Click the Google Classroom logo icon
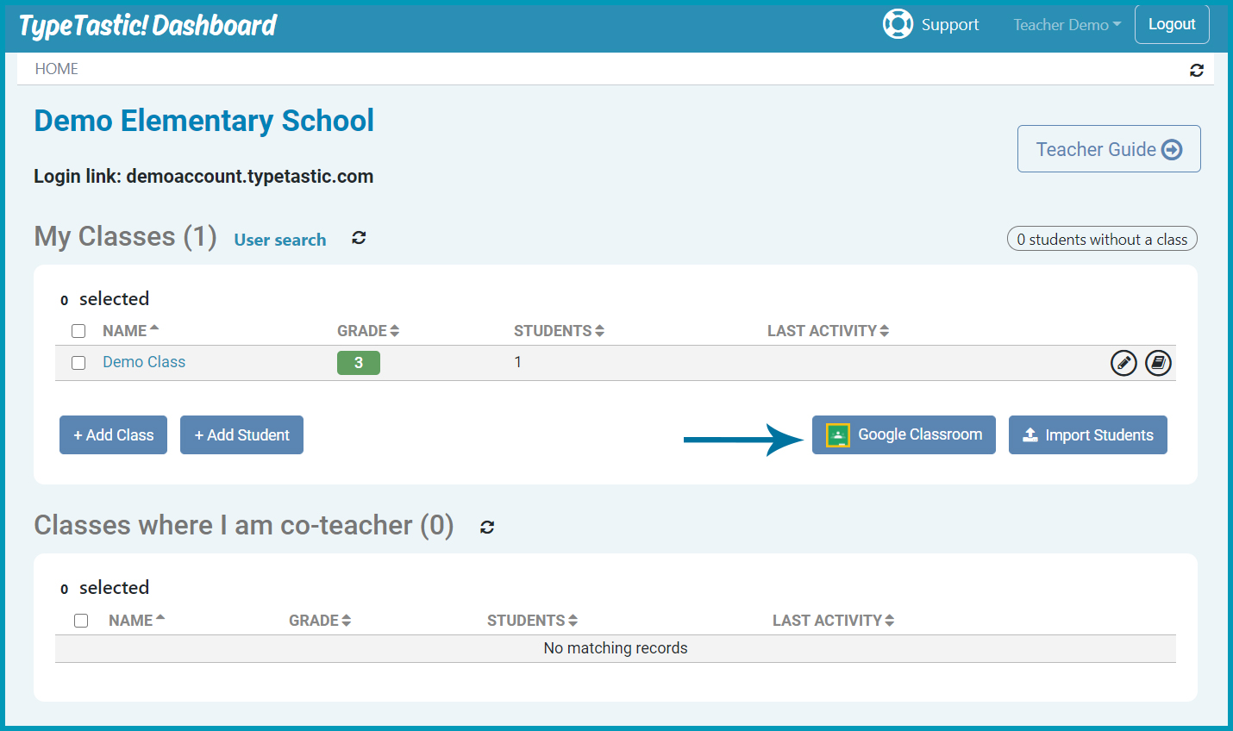 point(838,435)
